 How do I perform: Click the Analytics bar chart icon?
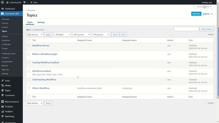2,111
